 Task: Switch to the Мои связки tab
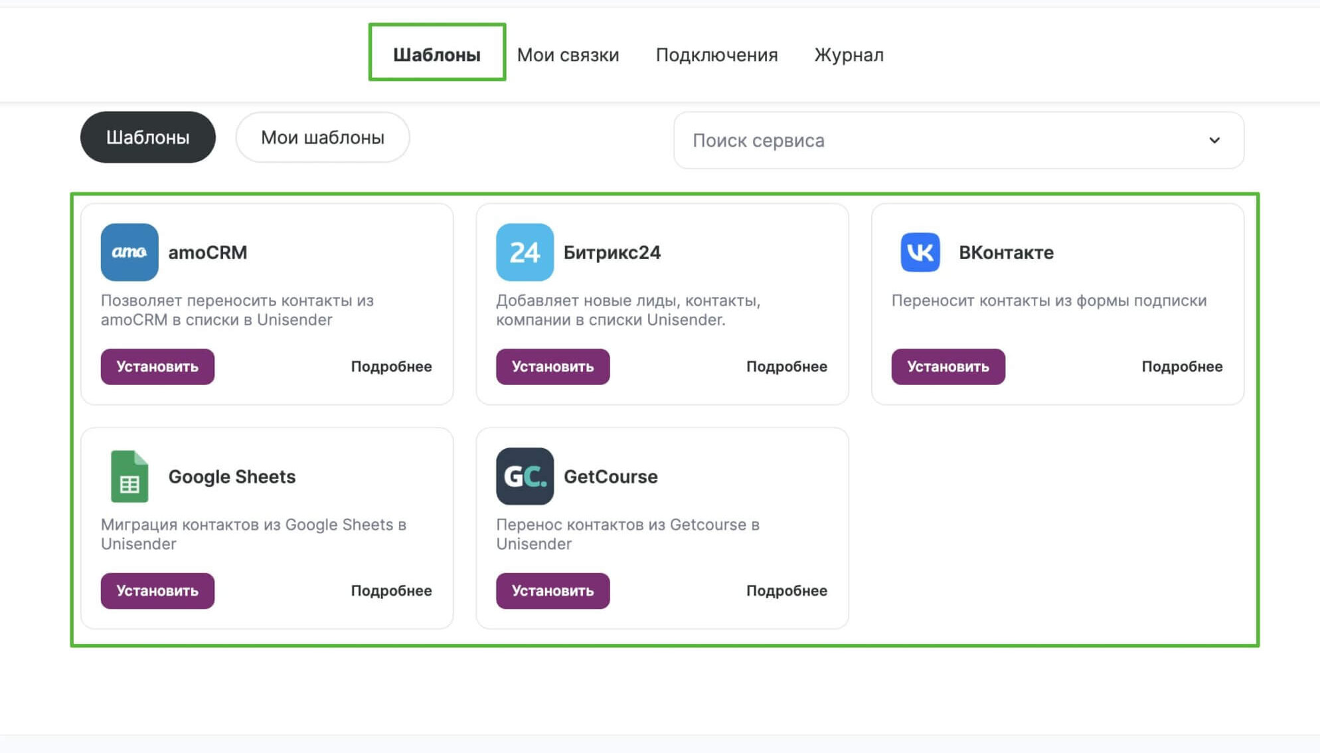[x=568, y=54]
